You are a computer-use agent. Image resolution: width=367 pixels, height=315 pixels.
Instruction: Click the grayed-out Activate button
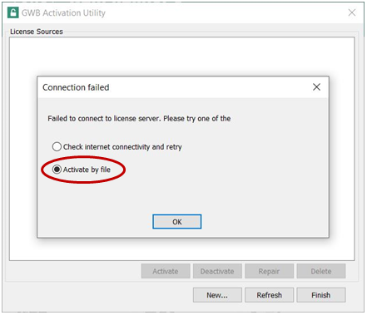(x=166, y=271)
